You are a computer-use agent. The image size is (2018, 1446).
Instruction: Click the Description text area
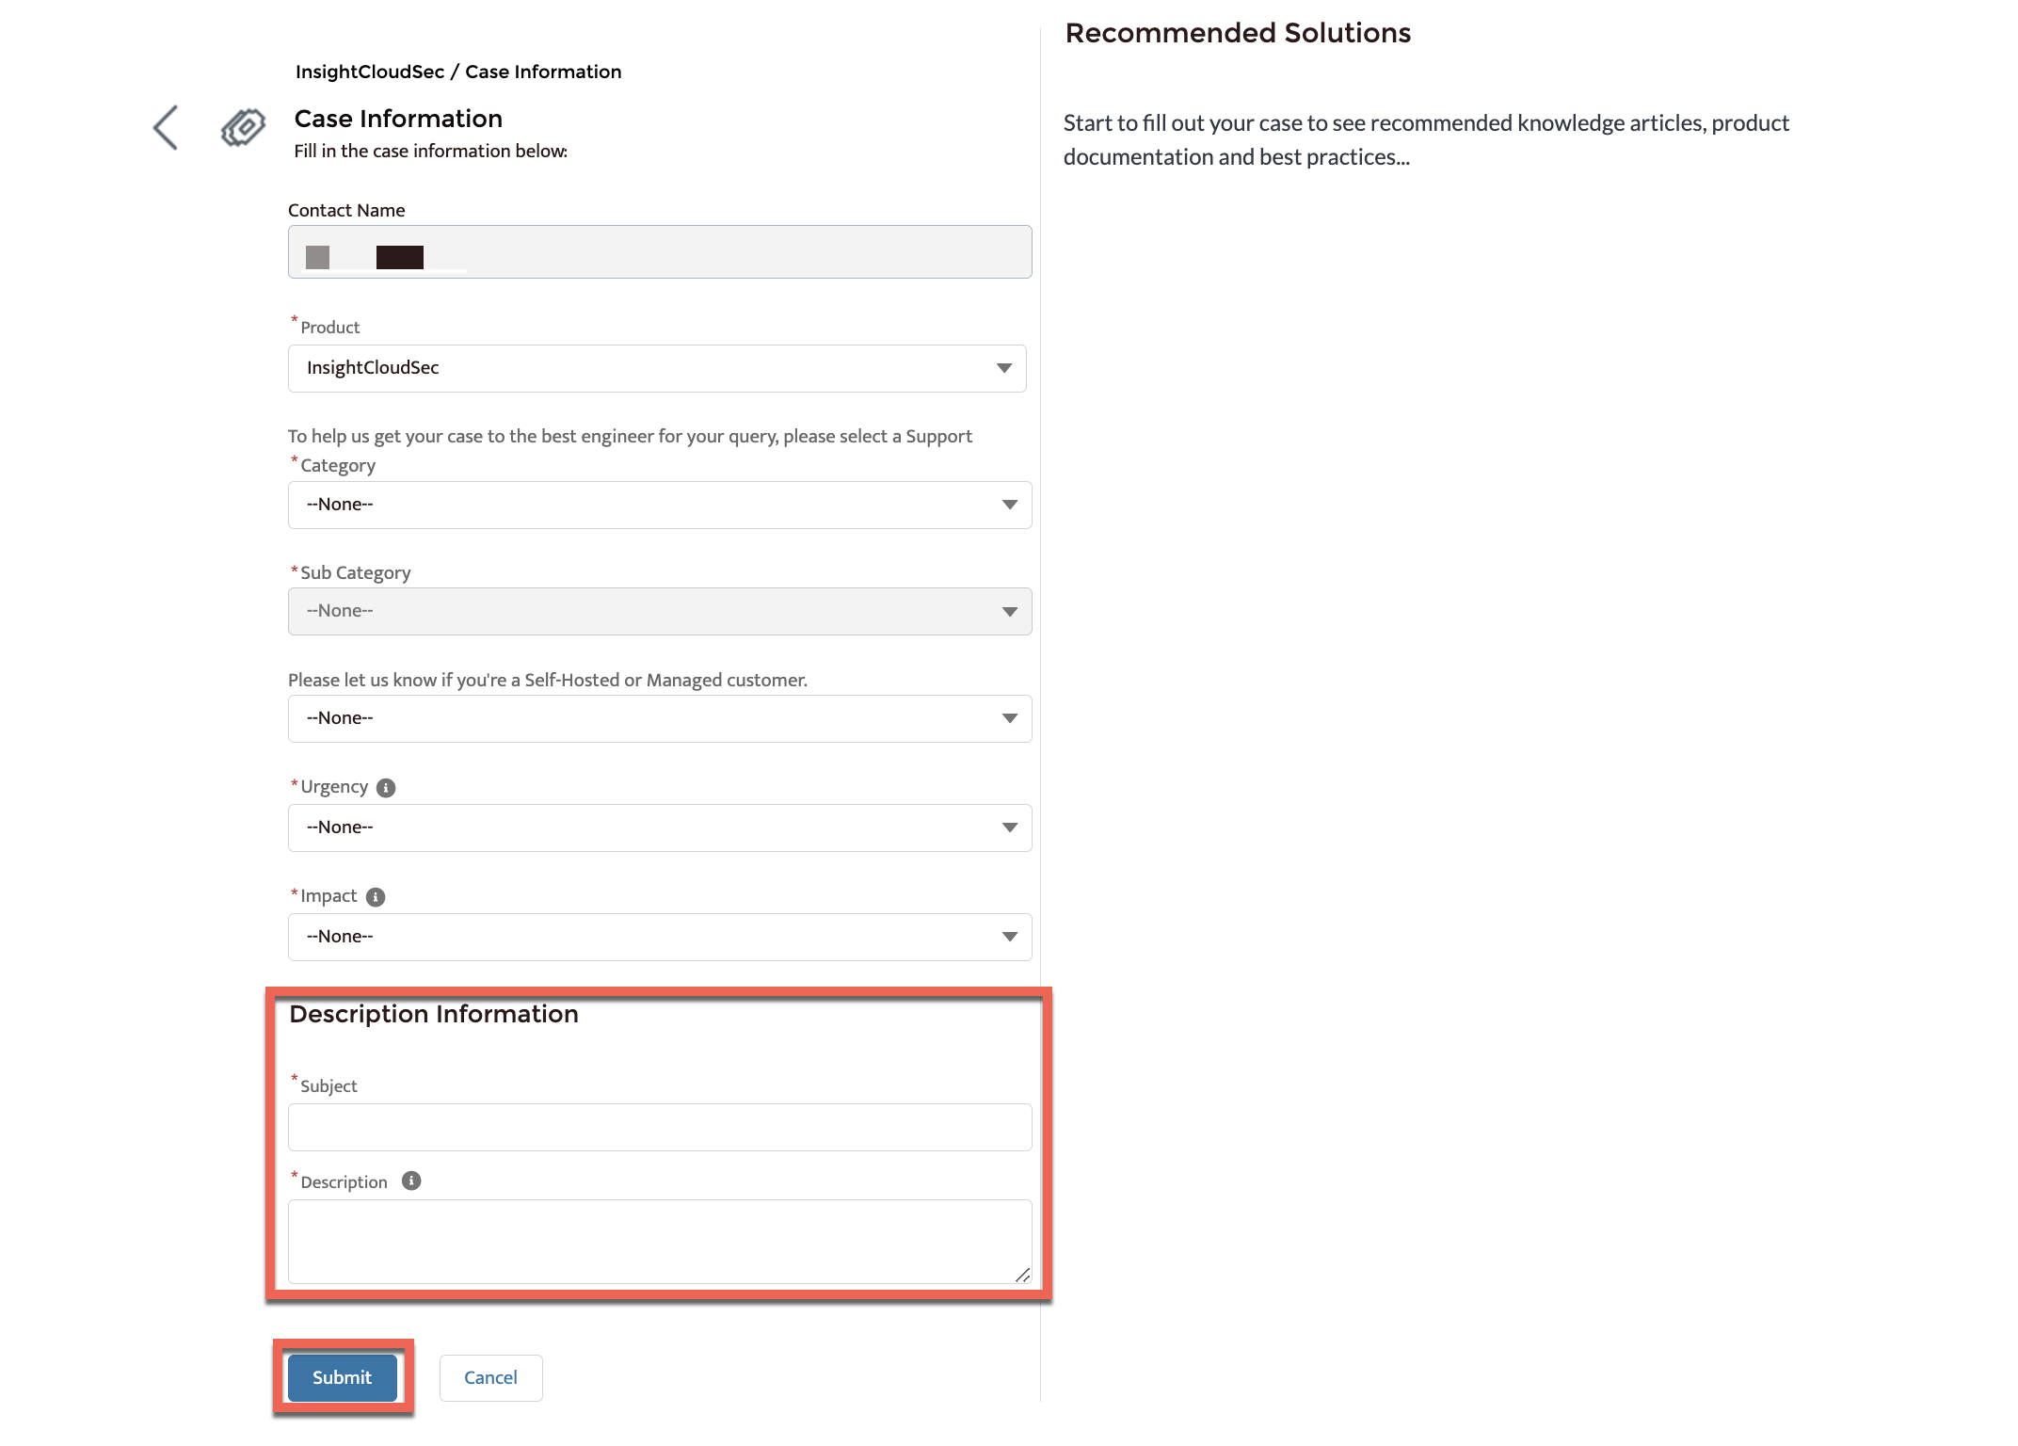(659, 1240)
